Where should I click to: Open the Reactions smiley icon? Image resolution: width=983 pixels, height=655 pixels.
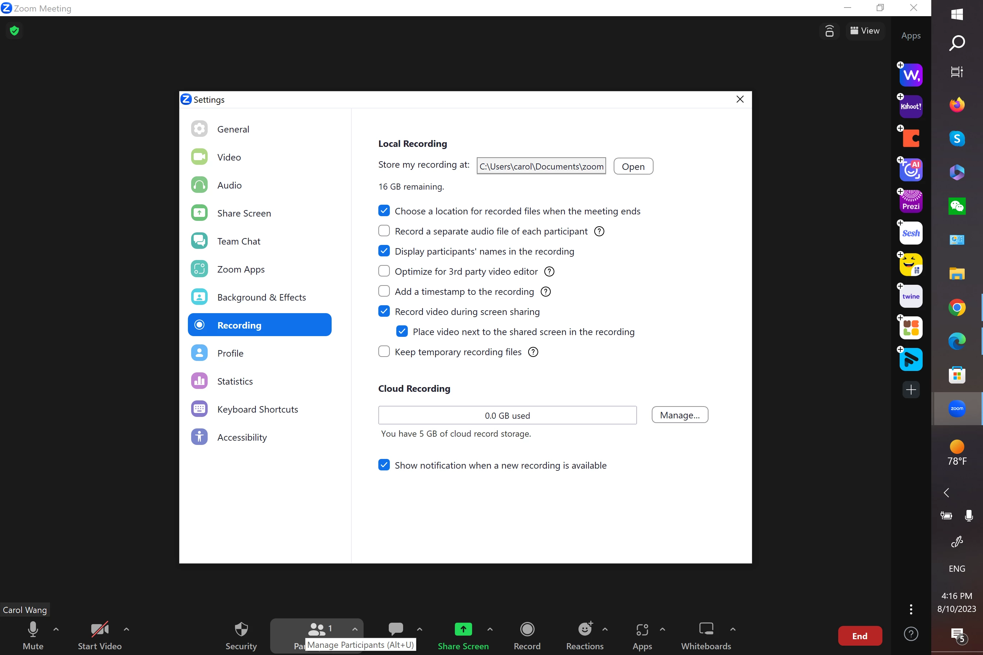(585, 629)
